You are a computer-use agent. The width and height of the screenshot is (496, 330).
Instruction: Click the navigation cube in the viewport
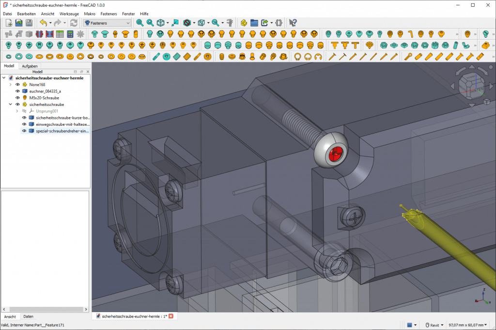point(469,86)
